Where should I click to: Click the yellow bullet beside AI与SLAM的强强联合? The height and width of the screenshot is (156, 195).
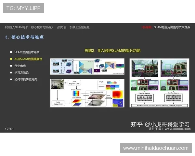click(11, 59)
